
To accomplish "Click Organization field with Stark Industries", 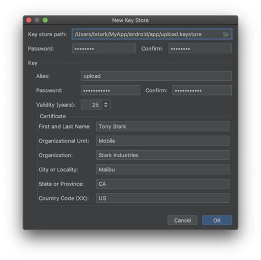I will (162, 155).
